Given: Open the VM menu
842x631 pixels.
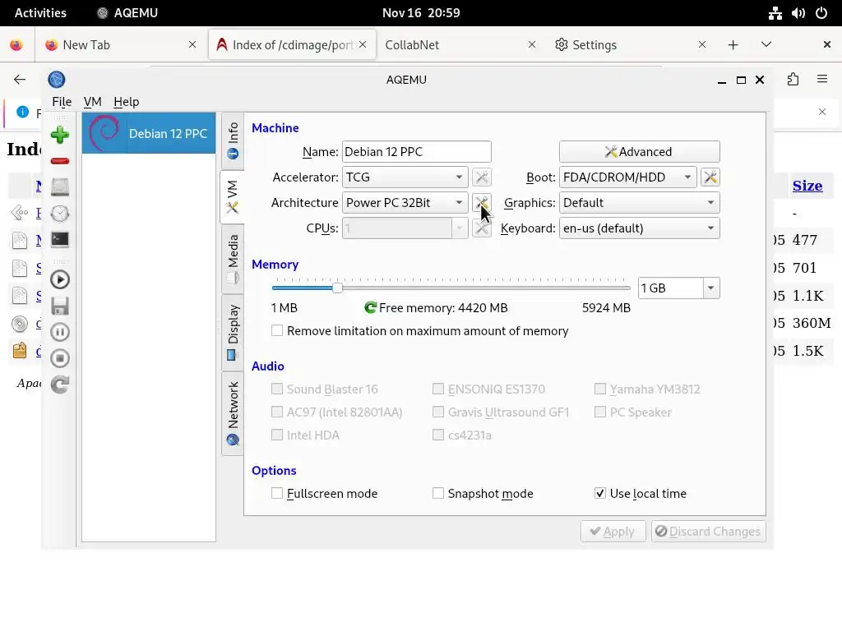Looking at the screenshot, I should click(92, 101).
